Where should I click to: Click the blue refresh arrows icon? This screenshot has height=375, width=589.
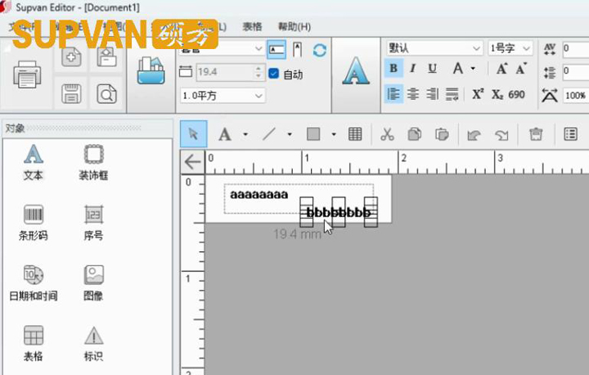tap(320, 50)
